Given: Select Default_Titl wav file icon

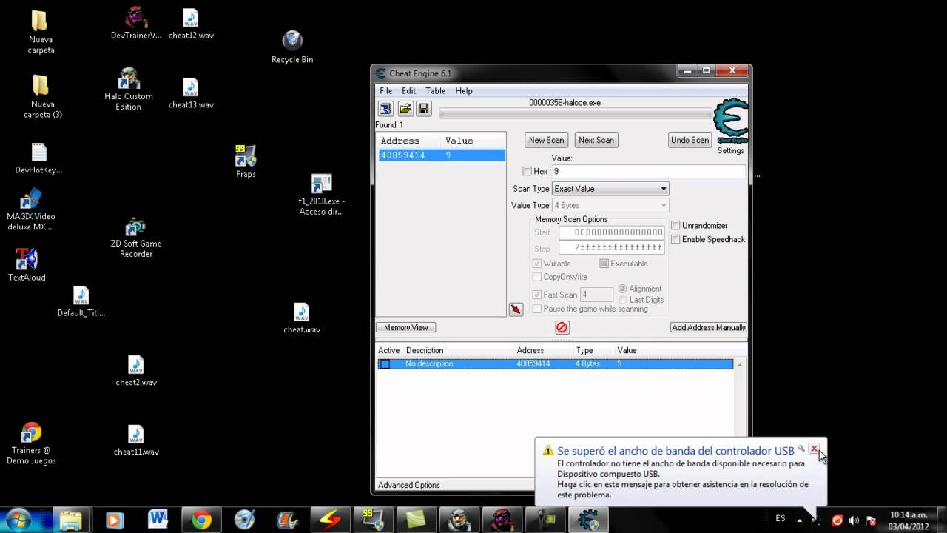Looking at the screenshot, I should tap(81, 302).
